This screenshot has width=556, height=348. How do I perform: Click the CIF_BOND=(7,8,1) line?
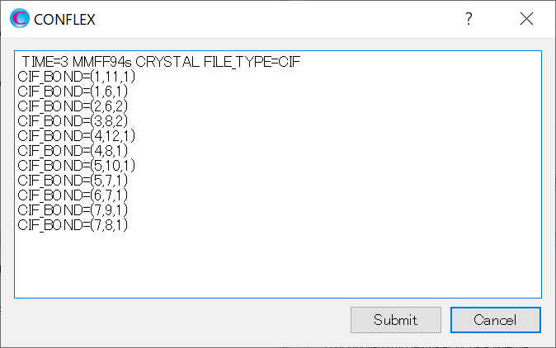[73, 225]
